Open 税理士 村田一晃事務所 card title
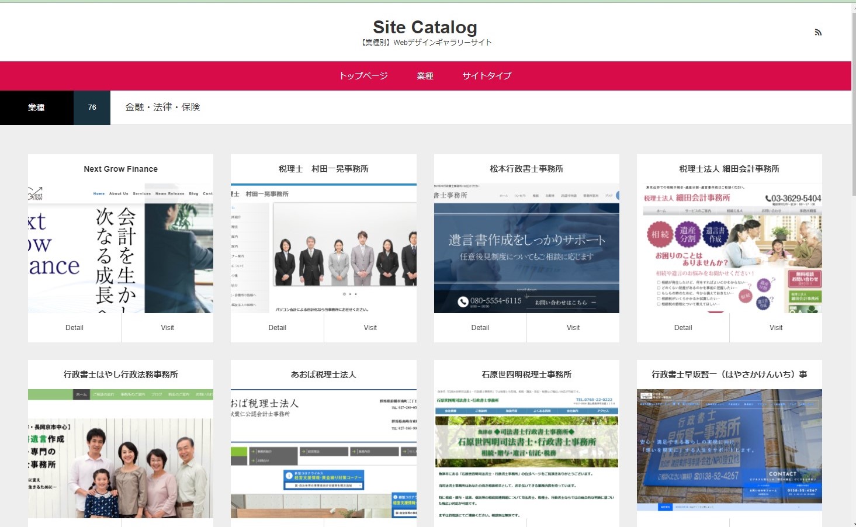The width and height of the screenshot is (856, 527). pyautogui.click(x=323, y=169)
